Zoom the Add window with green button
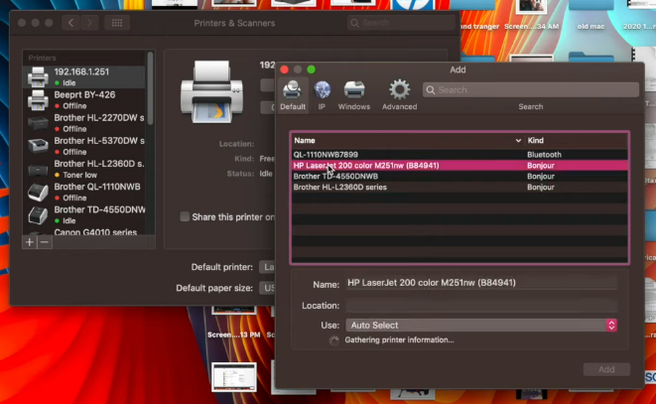This screenshot has width=656, height=404. (x=311, y=69)
